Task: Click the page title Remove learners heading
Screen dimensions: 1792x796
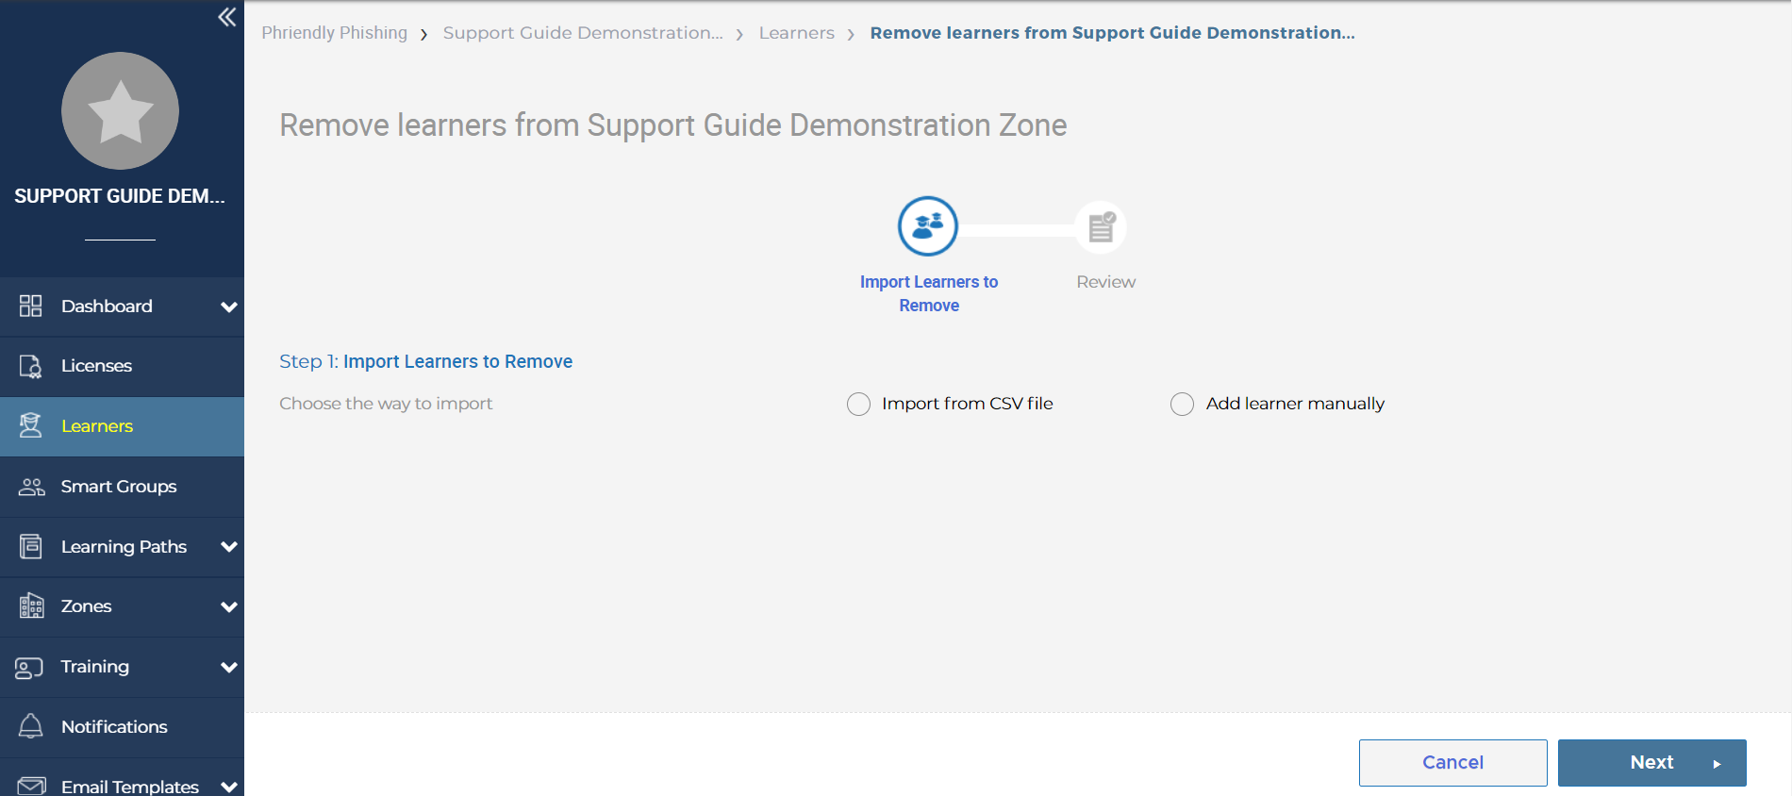Action: tap(672, 125)
